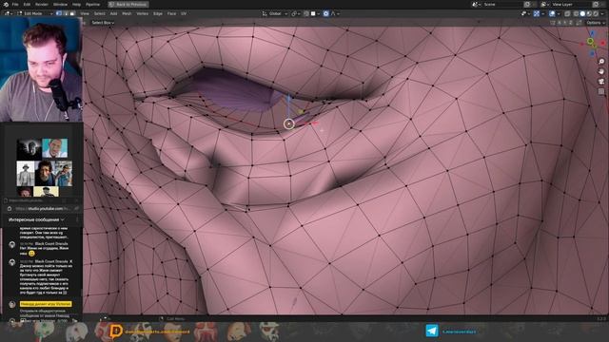Switch to material preview shading
Image resolution: width=609 pixels, height=342 pixels.
click(x=589, y=13)
